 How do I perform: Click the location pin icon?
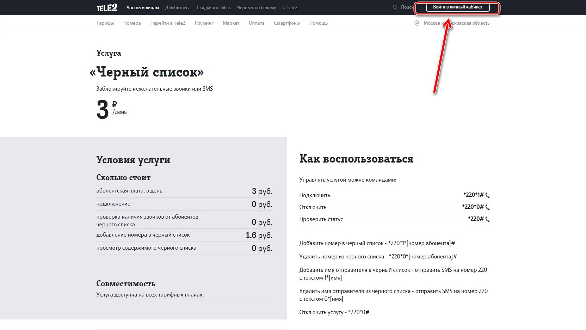417,23
